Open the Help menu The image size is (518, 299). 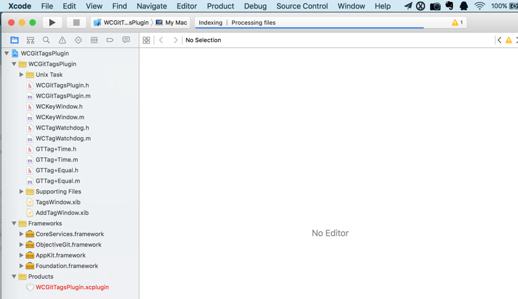[x=383, y=6]
